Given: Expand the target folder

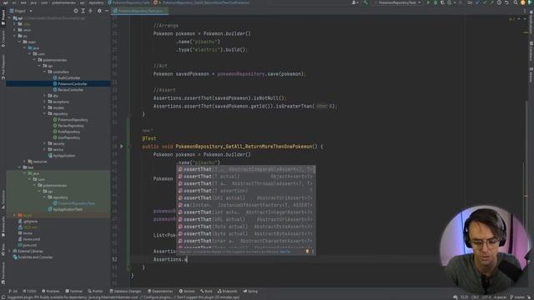Looking at the screenshot, I should tap(14, 215).
